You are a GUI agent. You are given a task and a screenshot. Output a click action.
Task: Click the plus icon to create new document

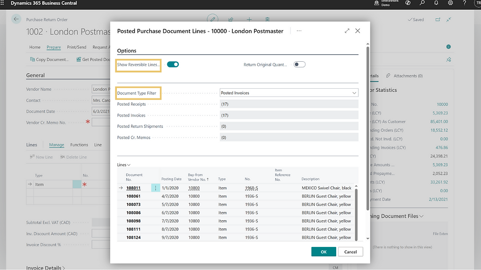tap(249, 19)
